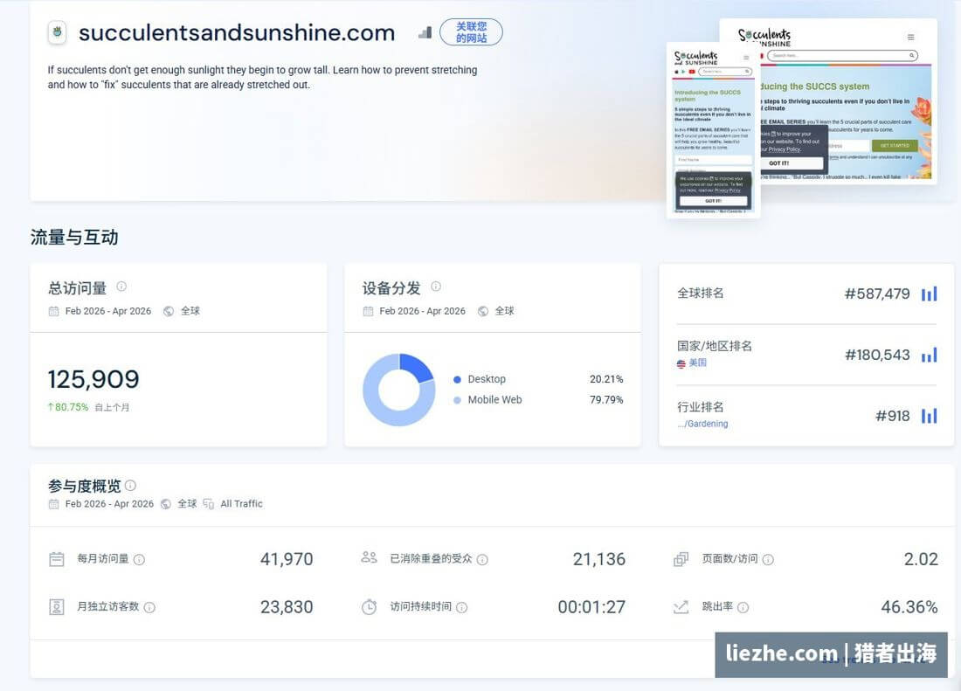Open the info icon beside 跳出率

743,607
